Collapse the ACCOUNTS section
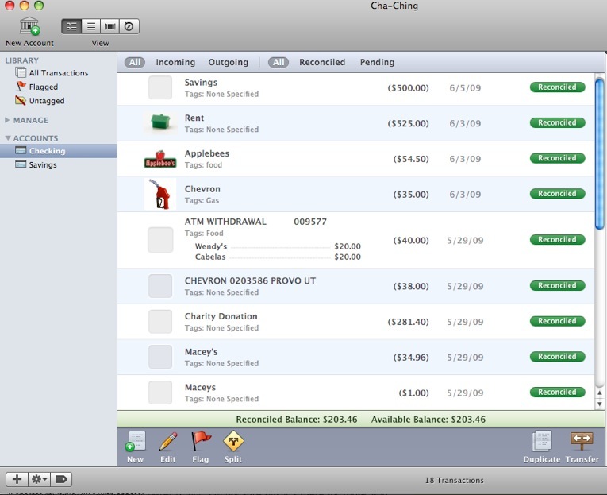The image size is (607, 495). (x=8, y=138)
